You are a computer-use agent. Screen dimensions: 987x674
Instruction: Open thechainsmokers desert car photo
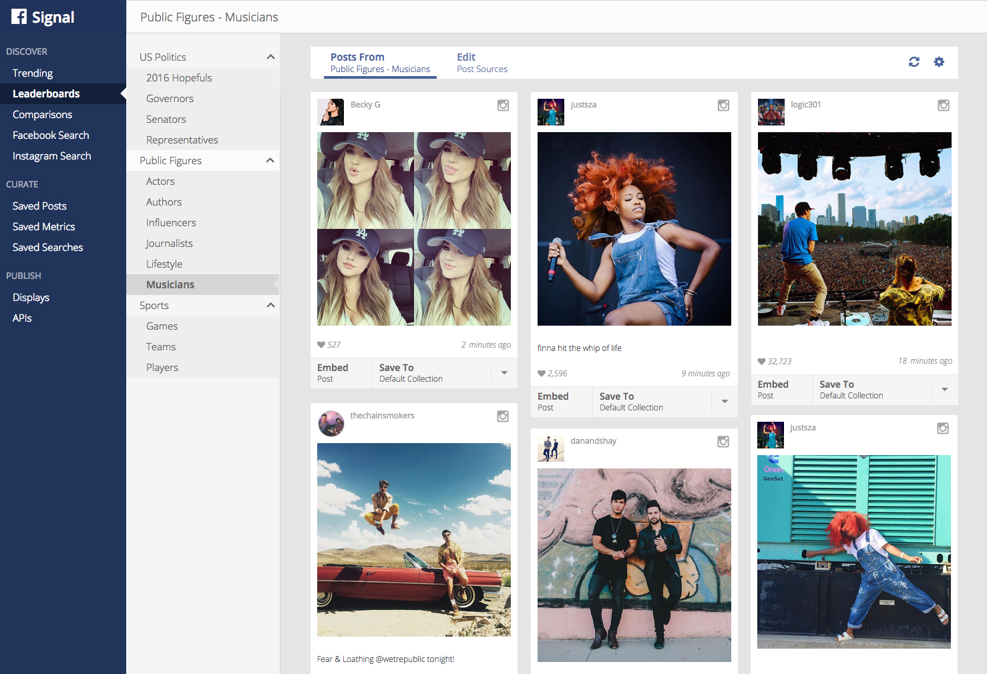click(x=413, y=539)
